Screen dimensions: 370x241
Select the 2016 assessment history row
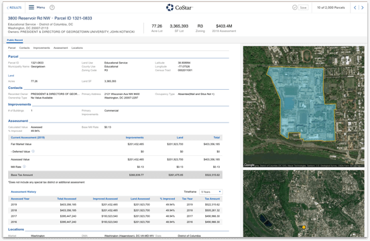(x=115, y=222)
